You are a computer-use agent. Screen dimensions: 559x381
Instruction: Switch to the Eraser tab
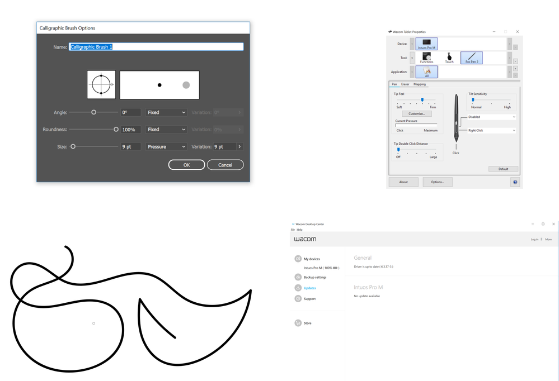405,84
